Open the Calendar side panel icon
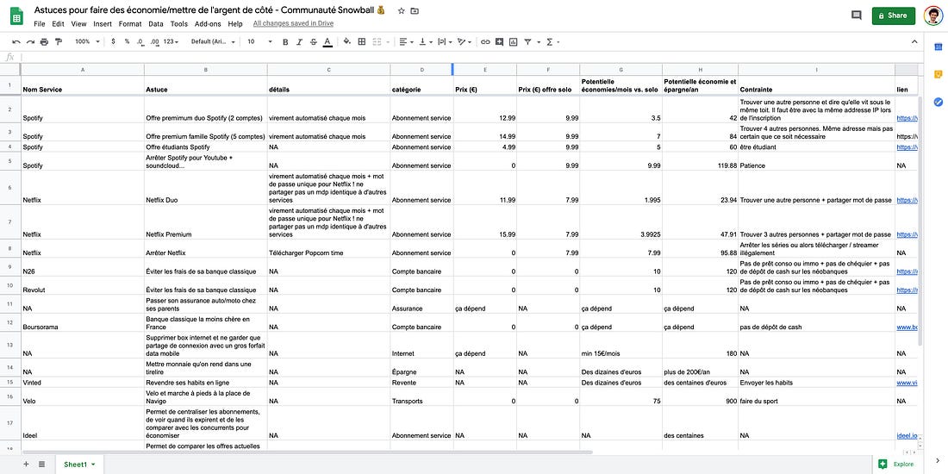Screen dimensions: 948x474 [x=939, y=47]
